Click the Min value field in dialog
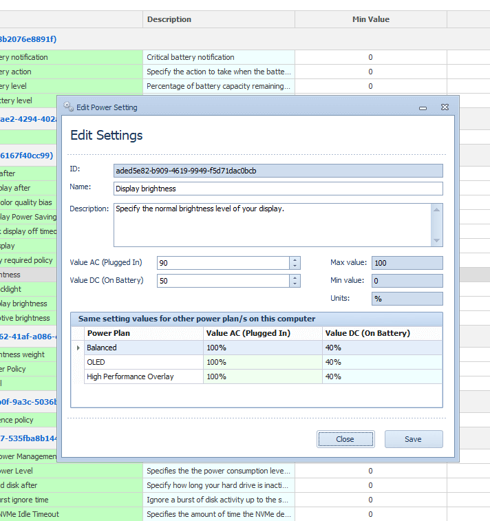This screenshot has width=490, height=521. 407,281
